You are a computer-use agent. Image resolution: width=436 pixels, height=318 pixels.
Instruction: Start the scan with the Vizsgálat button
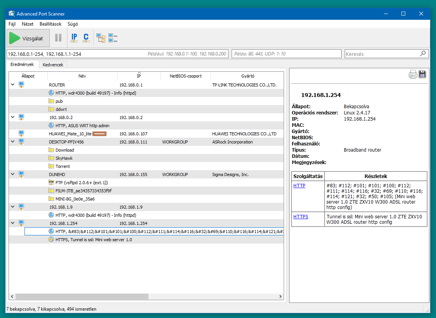point(28,38)
